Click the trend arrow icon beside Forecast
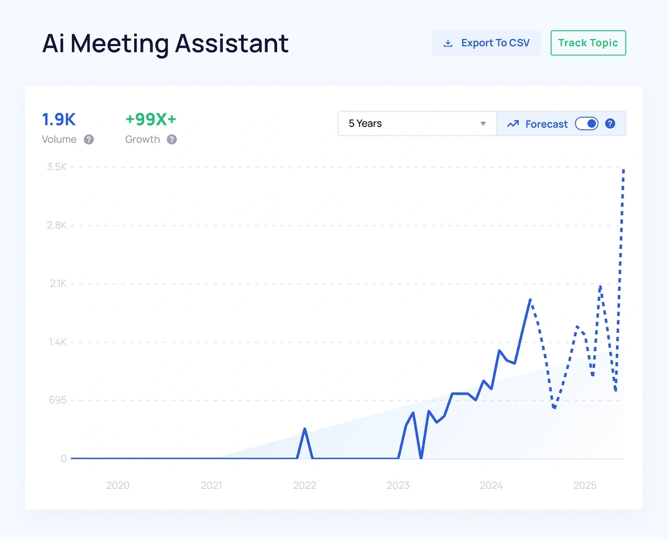Image resolution: width=668 pixels, height=539 pixels. click(x=513, y=124)
